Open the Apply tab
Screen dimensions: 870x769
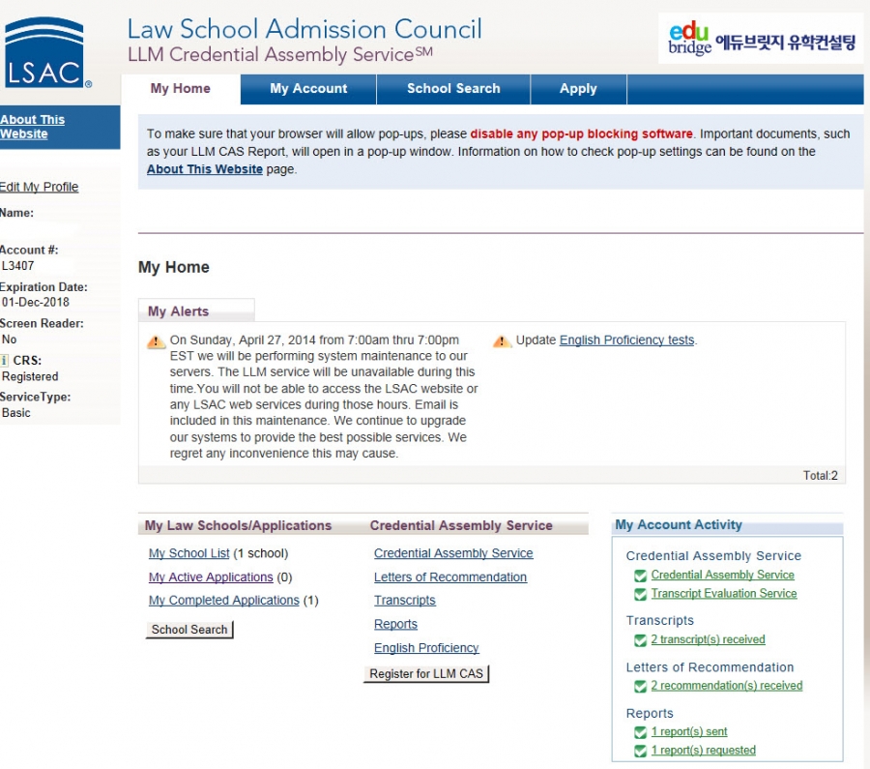point(578,88)
